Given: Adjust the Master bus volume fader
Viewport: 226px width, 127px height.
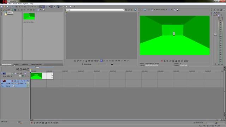Looking at the screenshot, I should 215,35.
